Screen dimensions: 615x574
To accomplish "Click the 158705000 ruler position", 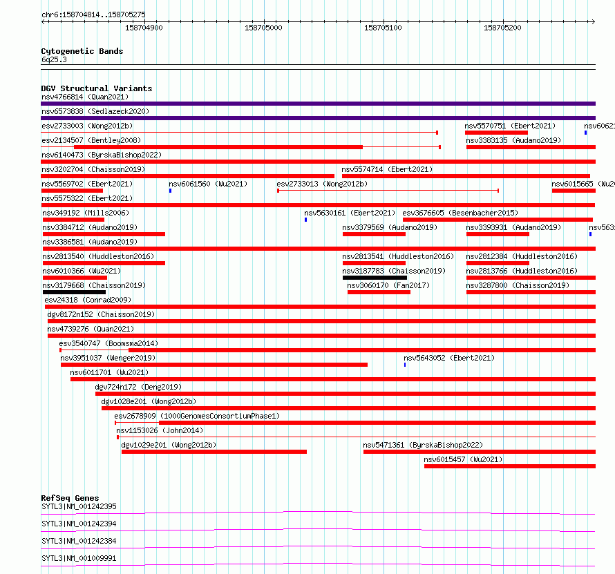I will pyautogui.click(x=263, y=28).
